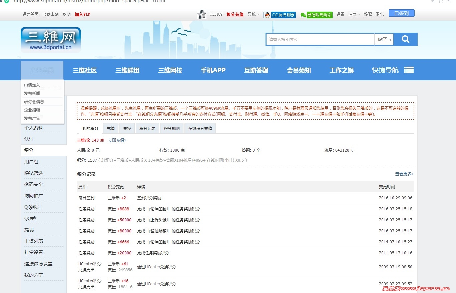Click the red 加入VIP link
The width and height of the screenshot is (456, 293).
[82, 14]
